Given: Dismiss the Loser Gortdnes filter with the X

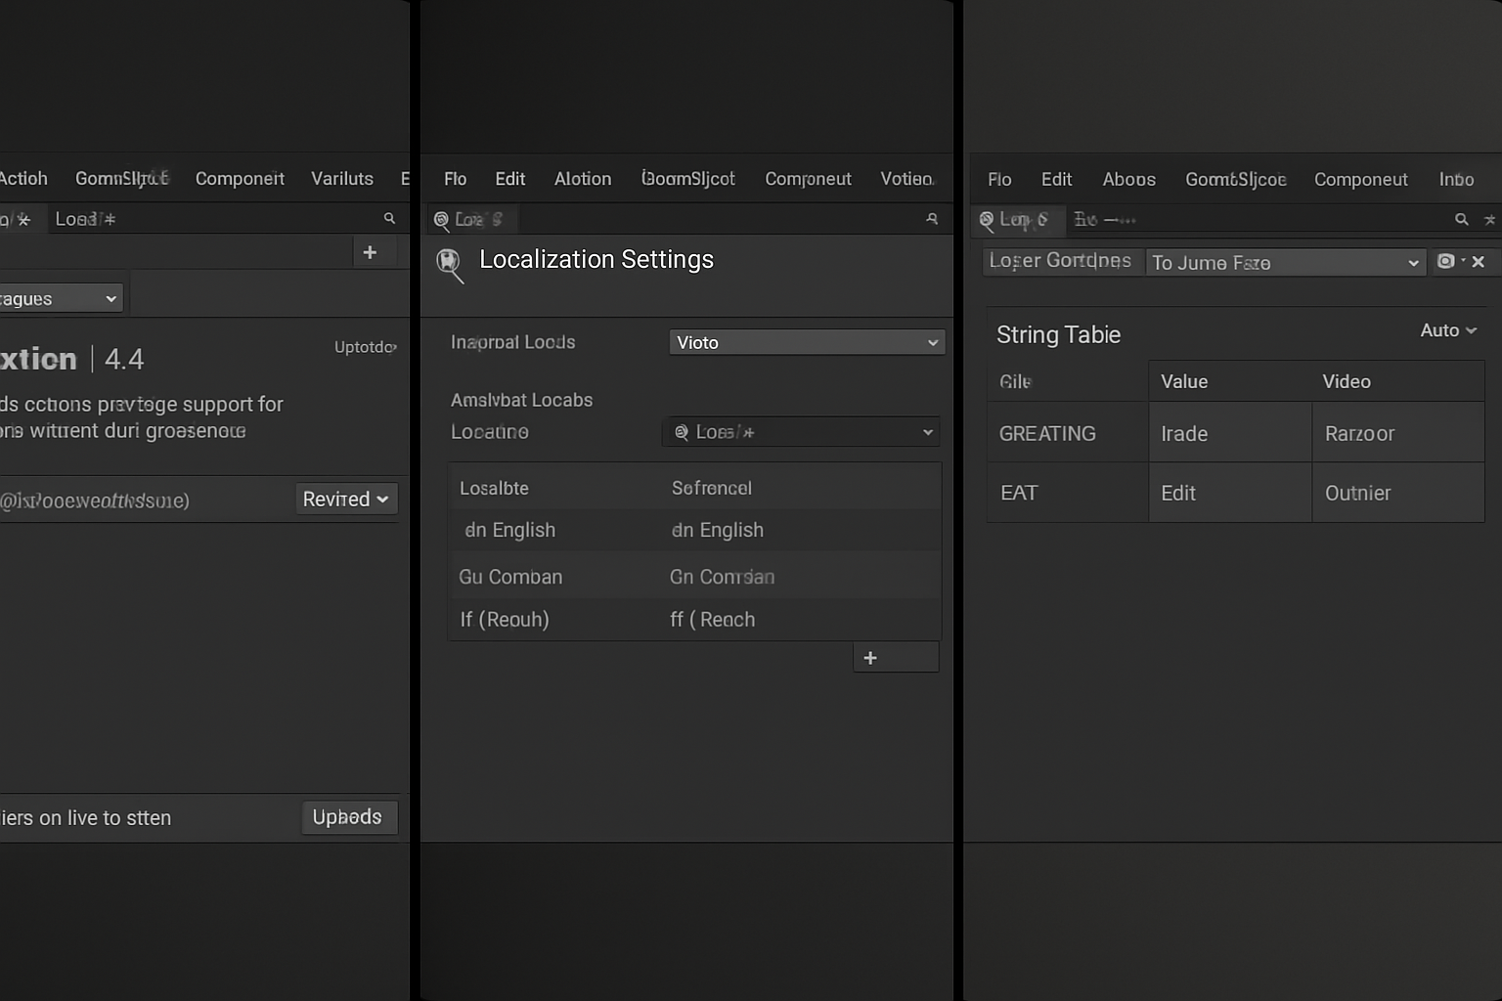Looking at the screenshot, I should point(1479,262).
